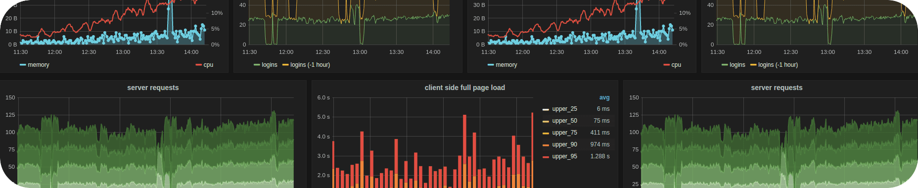
Task: Click the '411 ms' avg value for upper_75
Action: click(600, 133)
